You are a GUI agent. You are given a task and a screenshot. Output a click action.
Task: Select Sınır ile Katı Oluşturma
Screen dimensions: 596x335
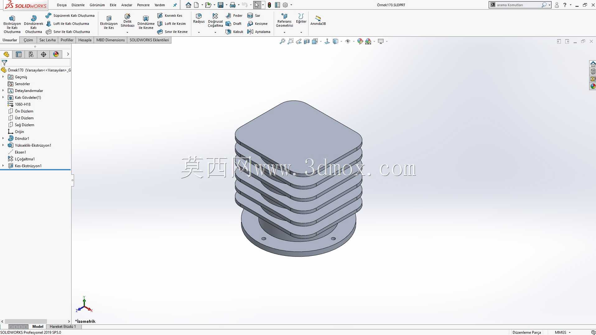[x=68, y=32]
